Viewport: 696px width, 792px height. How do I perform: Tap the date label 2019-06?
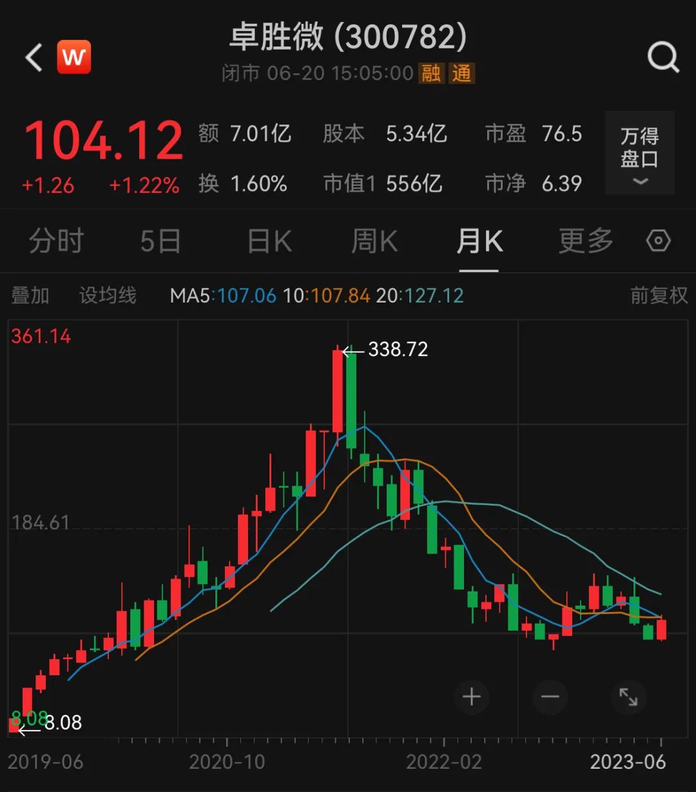46,762
